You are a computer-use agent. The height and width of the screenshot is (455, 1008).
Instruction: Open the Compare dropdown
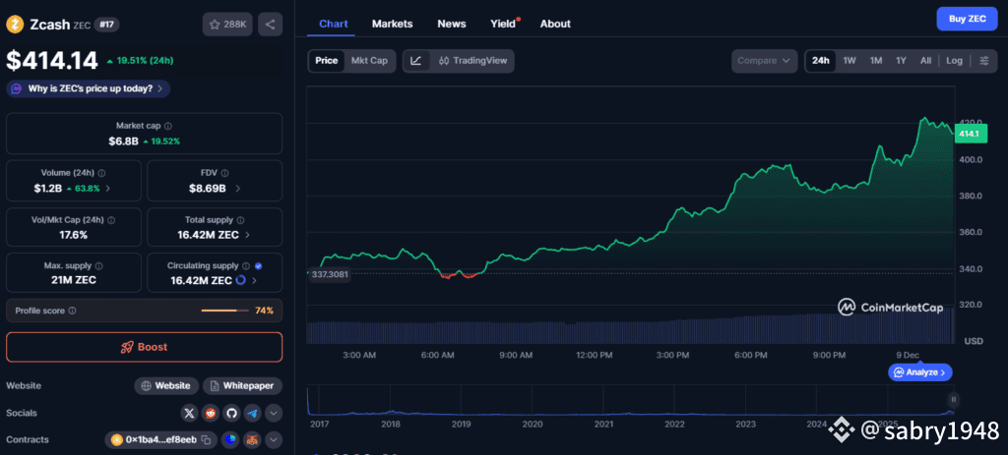[x=764, y=61]
